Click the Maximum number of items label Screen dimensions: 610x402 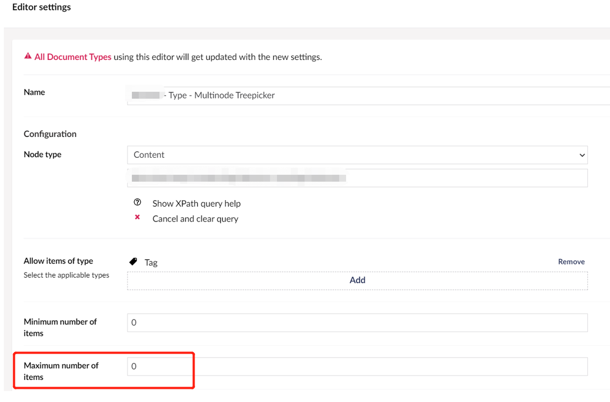61,371
